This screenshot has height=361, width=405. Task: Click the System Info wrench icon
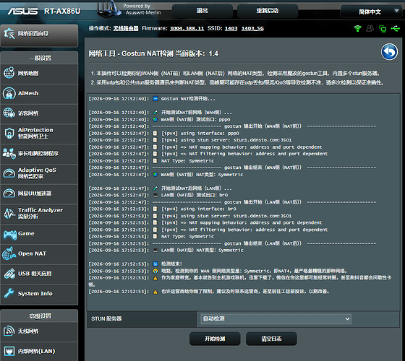9,293
